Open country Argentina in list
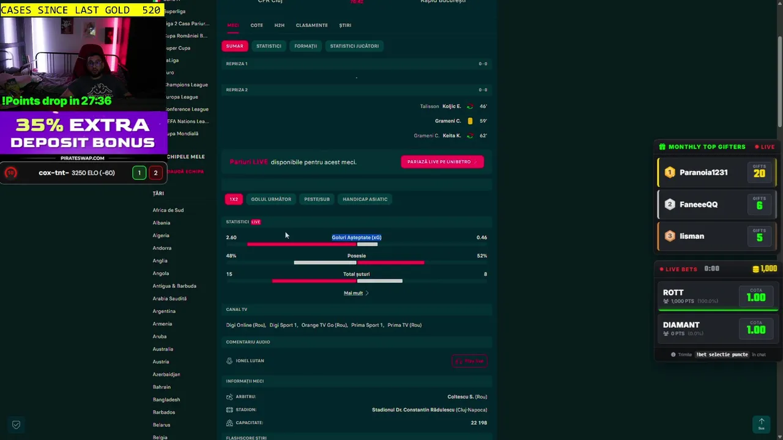This screenshot has height=440, width=783. pyautogui.click(x=164, y=311)
